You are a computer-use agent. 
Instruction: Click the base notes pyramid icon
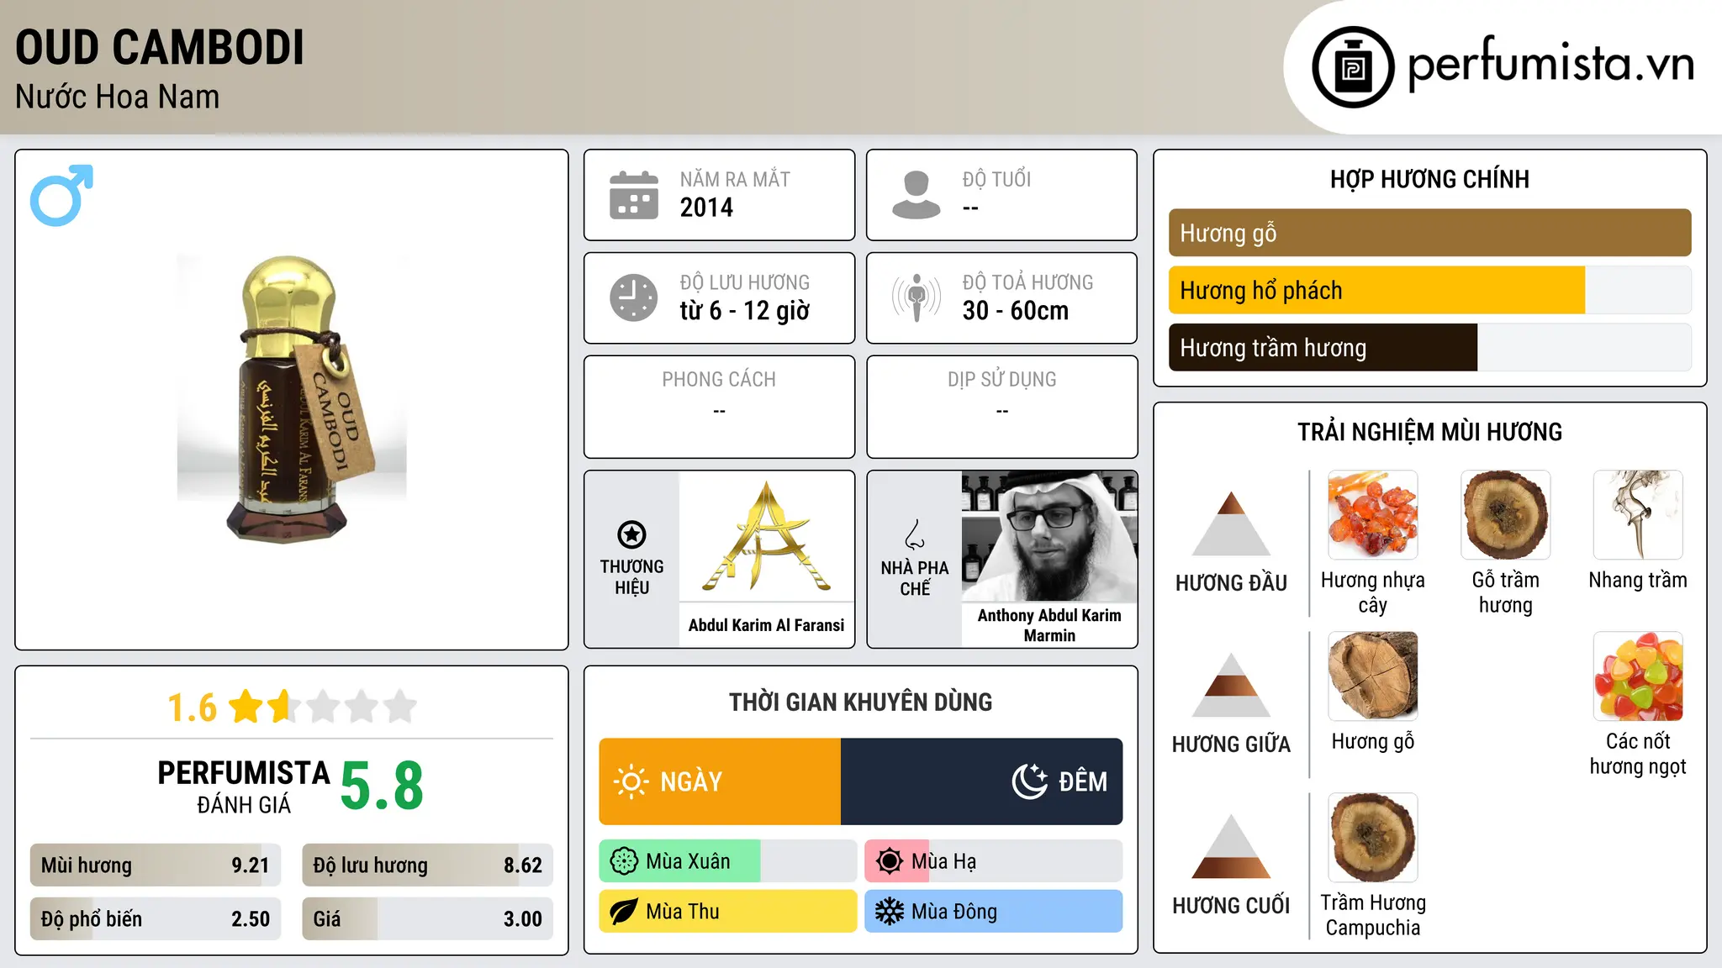click(x=1231, y=846)
